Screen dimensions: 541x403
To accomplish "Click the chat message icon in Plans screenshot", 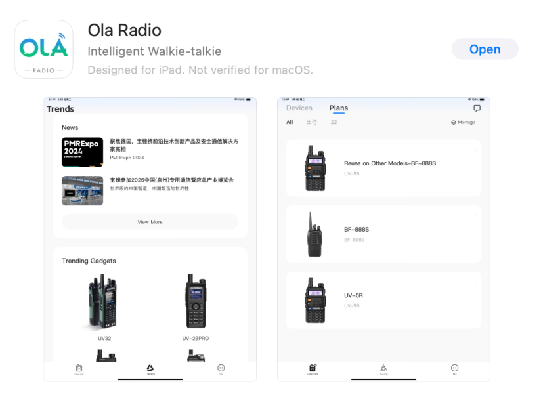I will point(477,108).
